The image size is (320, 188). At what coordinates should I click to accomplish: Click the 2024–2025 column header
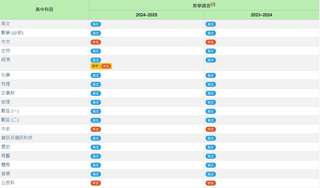146,15
